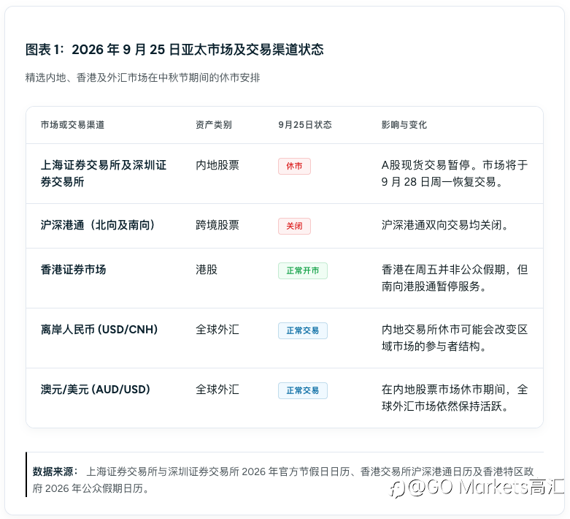Click column header 市场或交易渠道

pos(72,125)
